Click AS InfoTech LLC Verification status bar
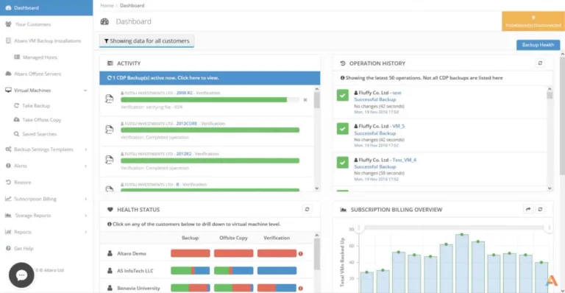The width and height of the screenshot is (565, 293). pos(277,271)
